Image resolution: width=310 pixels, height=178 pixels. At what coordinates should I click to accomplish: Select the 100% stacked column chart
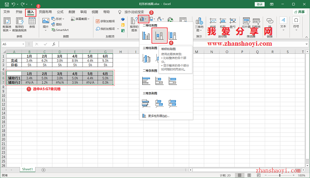point(173,36)
